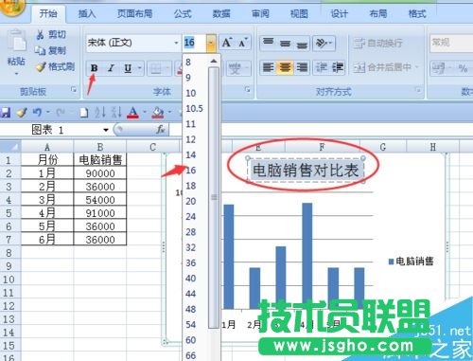
Task: Open the Name Box dropdown arrow
Action: (106, 130)
